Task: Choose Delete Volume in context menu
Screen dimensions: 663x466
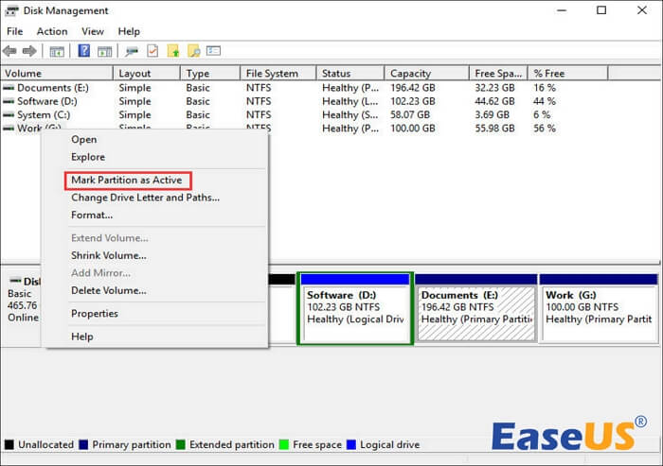Action: [109, 290]
